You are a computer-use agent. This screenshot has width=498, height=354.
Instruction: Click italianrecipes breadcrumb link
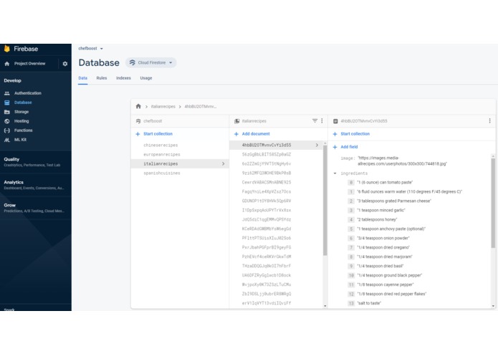(163, 107)
